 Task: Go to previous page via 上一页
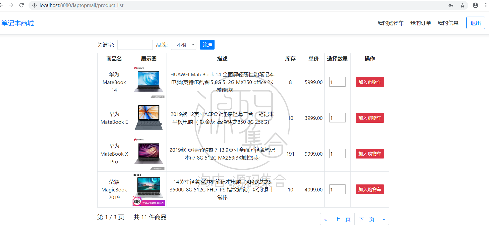pyautogui.click(x=343, y=219)
